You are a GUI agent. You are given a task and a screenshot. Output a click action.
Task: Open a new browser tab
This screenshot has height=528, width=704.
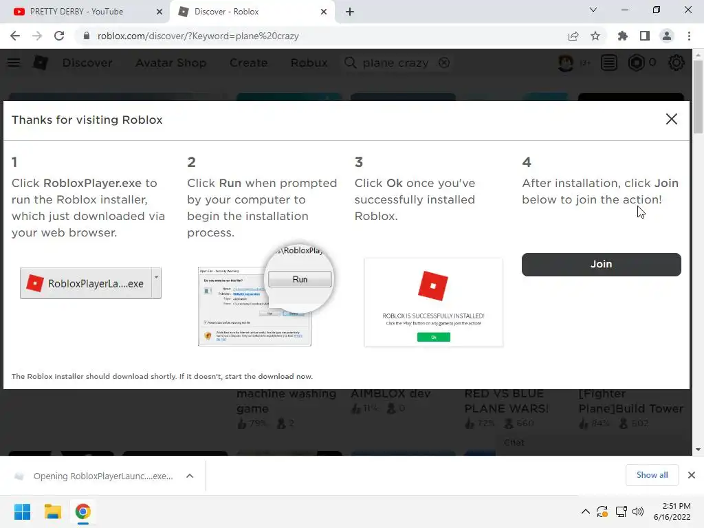tap(350, 12)
